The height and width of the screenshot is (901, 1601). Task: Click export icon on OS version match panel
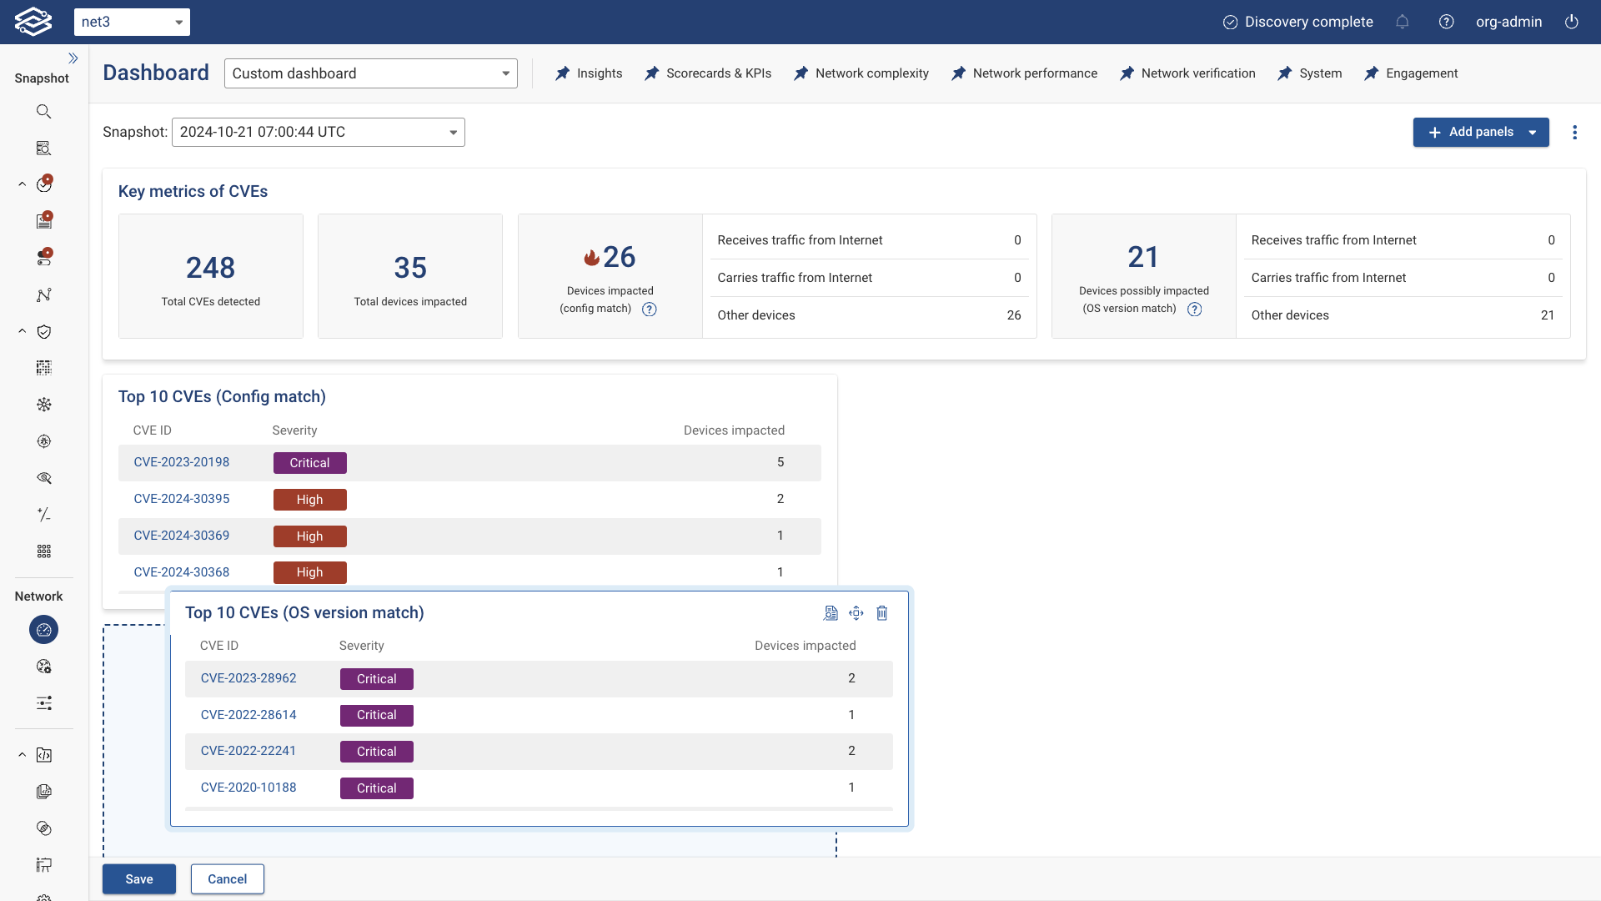tap(831, 613)
